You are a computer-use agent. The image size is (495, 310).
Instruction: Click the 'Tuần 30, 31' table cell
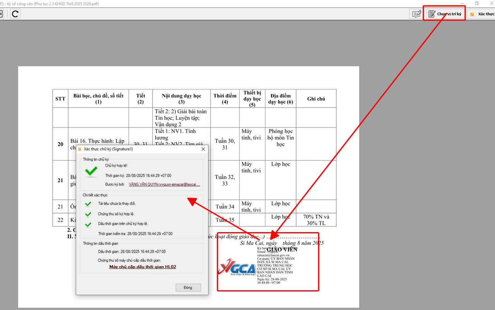point(225,144)
